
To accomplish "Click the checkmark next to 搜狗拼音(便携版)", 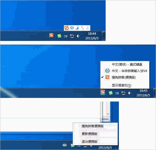I will pos(102,77).
